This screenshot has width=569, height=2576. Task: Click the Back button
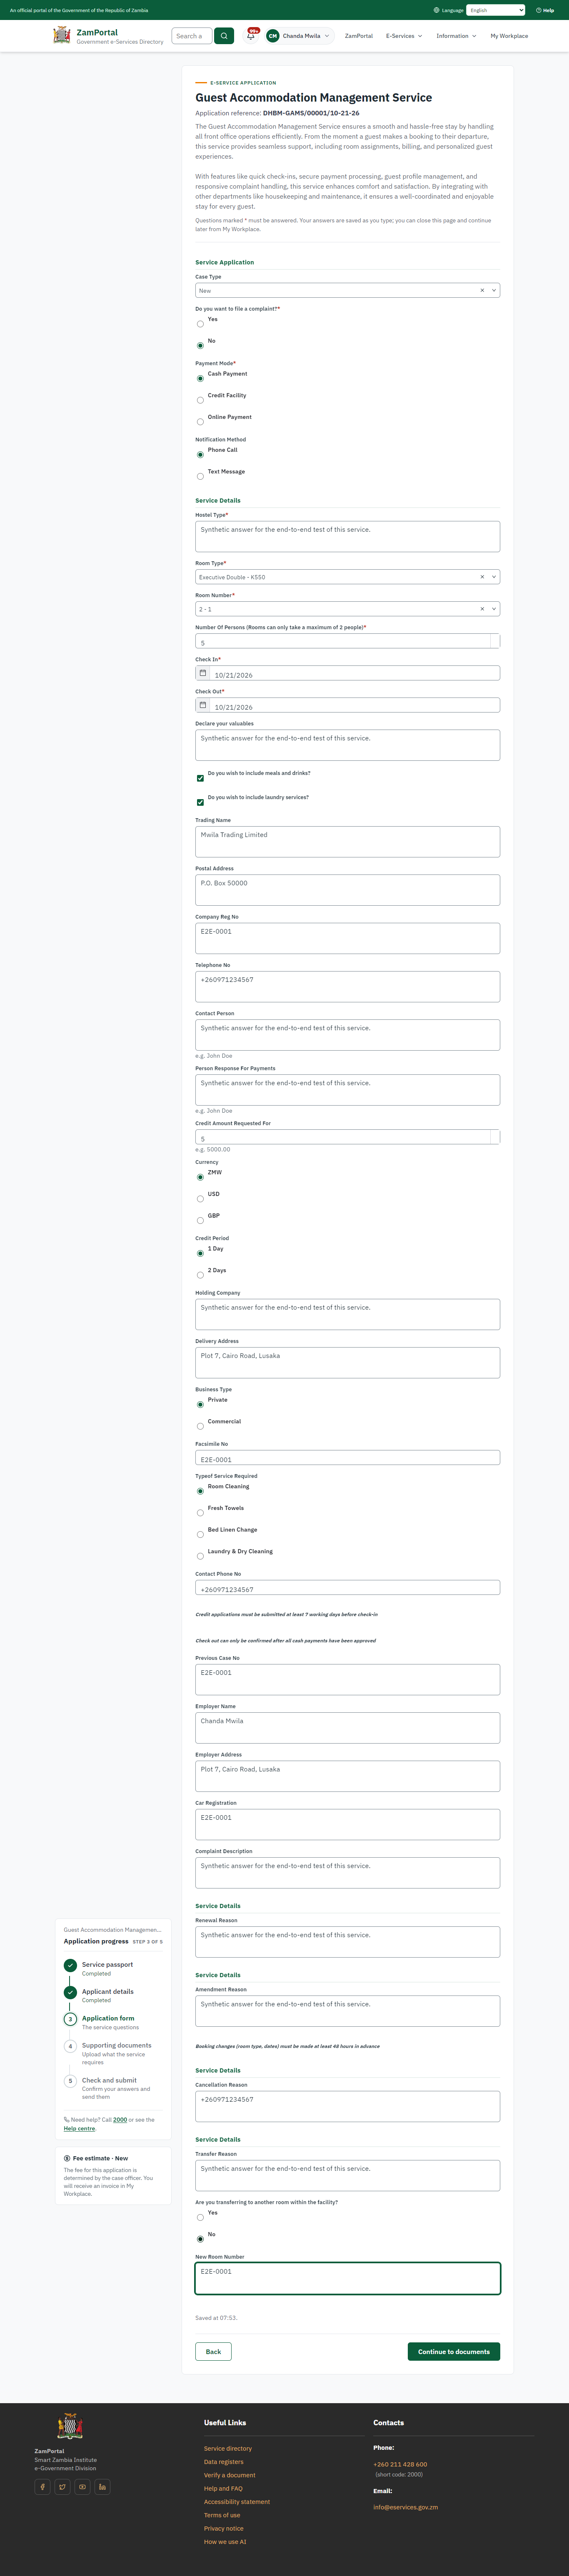coord(213,2351)
